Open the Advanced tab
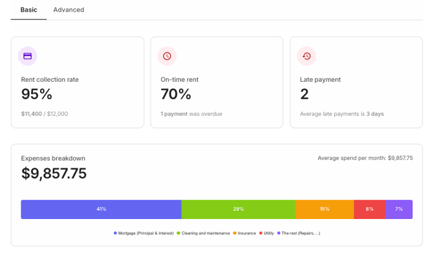 pos(69,10)
